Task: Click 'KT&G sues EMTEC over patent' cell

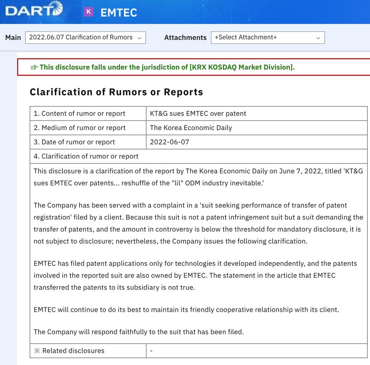Action: pos(257,113)
